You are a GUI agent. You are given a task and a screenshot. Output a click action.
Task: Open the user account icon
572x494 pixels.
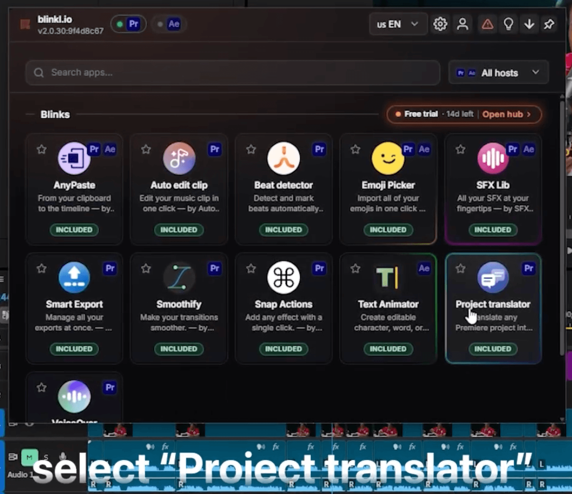point(463,24)
